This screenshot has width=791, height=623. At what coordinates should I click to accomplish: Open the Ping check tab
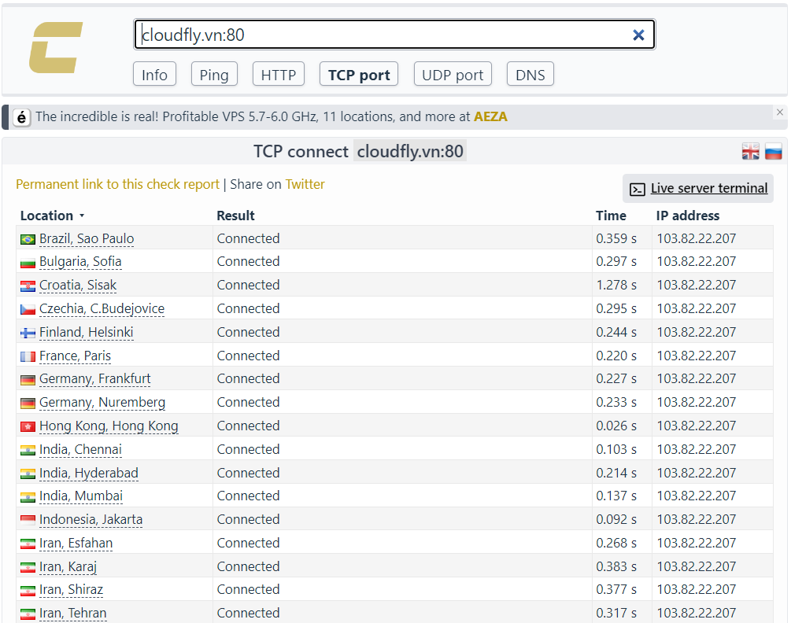coord(214,74)
